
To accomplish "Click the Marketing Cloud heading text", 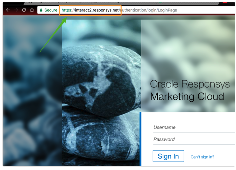I will 187,97.
